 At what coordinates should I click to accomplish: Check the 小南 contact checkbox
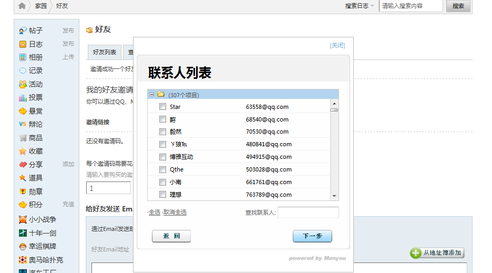pyautogui.click(x=162, y=182)
